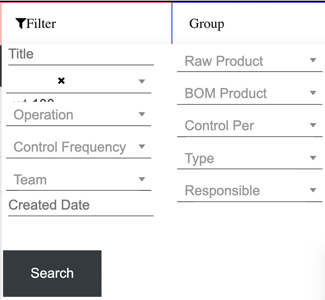Click the funnel Filter icon

[x=20, y=23]
